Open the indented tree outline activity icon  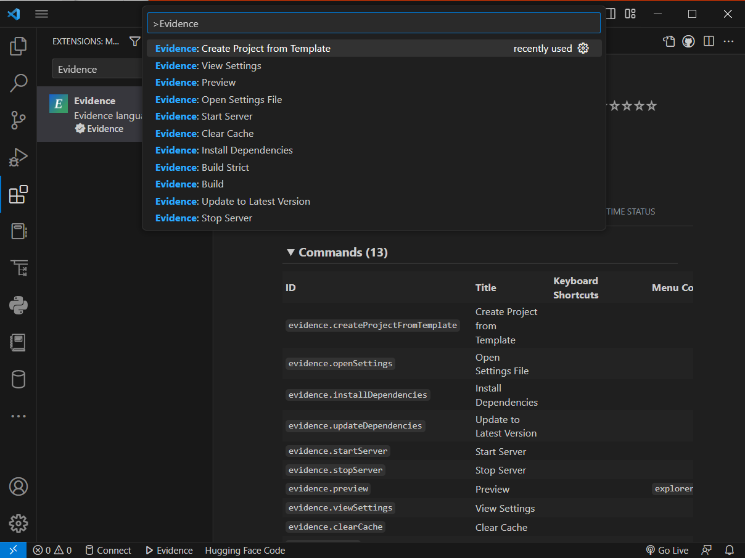(x=19, y=268)
